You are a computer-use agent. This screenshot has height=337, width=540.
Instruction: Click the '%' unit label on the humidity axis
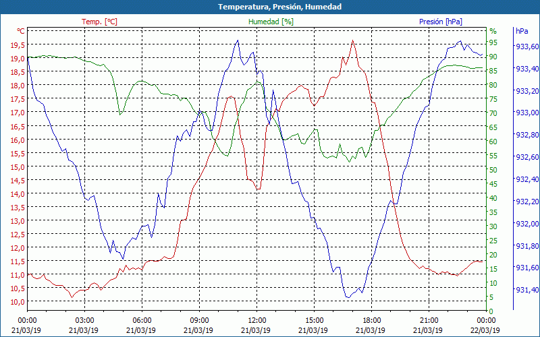(x=493, y=31)
